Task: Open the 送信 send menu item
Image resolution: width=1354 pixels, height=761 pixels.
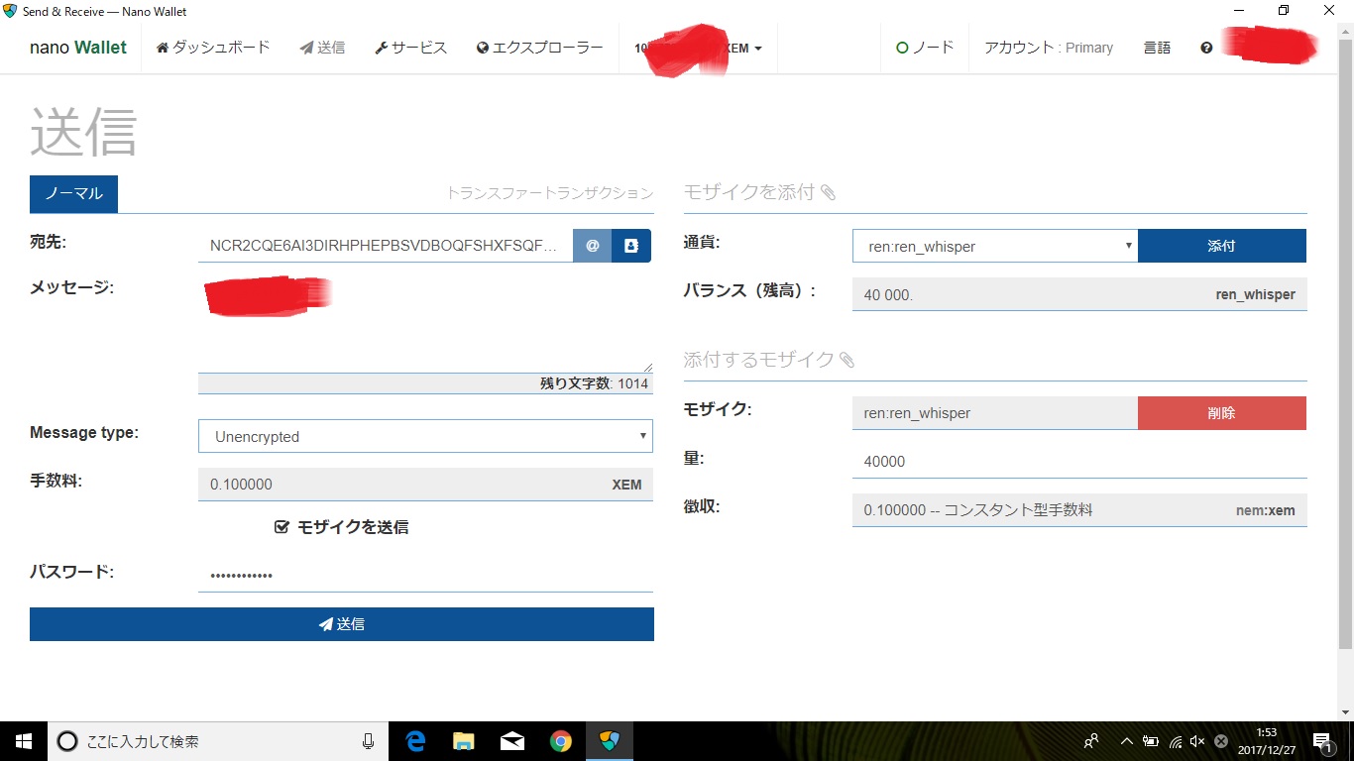Action: [322, 48]
